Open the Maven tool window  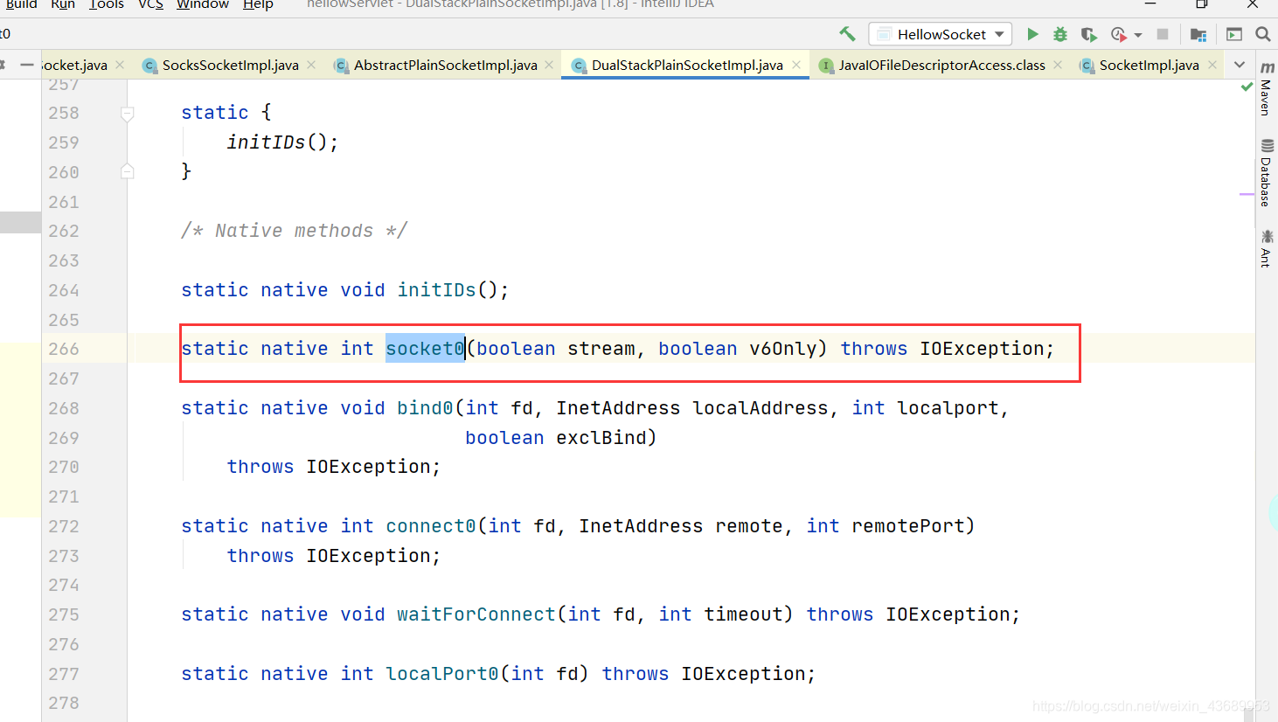coord(1267,90)
